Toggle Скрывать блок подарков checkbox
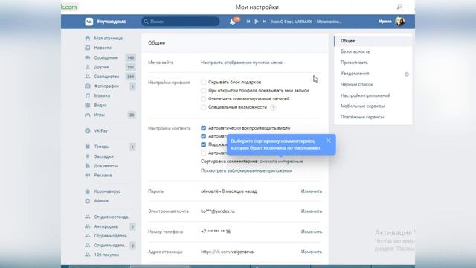The height and width of the screenshot is (268, 476). pyautogui.click(x=203, y=82)
